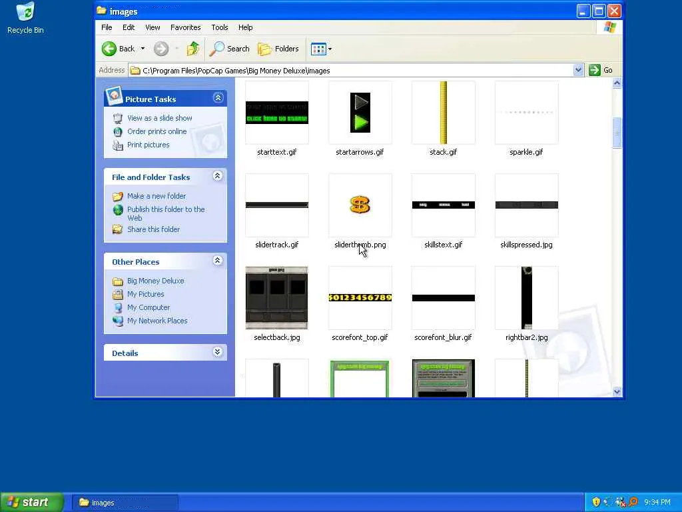Viewport: 682px width, 512px height.
Task: Select the sliderthumb.png dollar thumbnail
Action: 360,205
